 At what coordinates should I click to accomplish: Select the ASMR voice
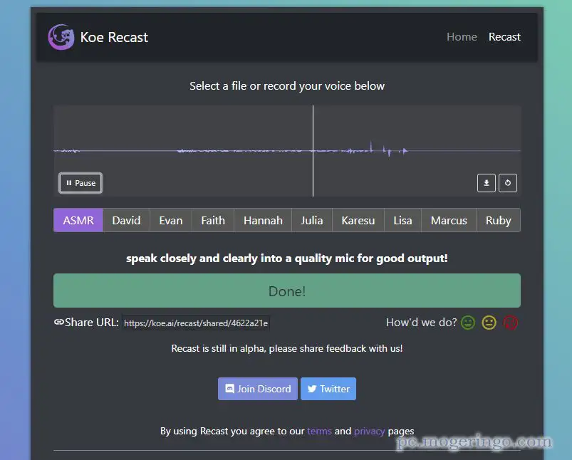(x=78, y=220)
